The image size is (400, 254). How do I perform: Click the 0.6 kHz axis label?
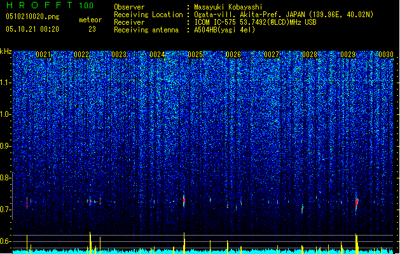5,241
